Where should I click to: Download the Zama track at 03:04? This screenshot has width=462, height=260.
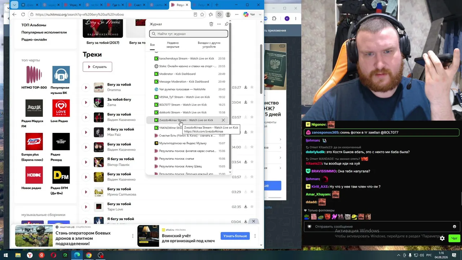(245, 102)
